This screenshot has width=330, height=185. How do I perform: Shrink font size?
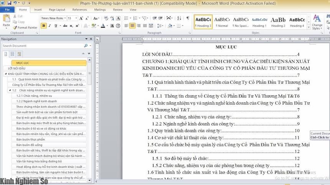[87, 18]
